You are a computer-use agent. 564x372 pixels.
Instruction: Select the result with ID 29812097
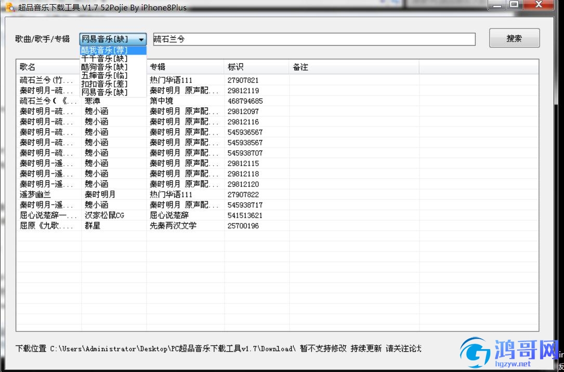[x=278, y=111]
